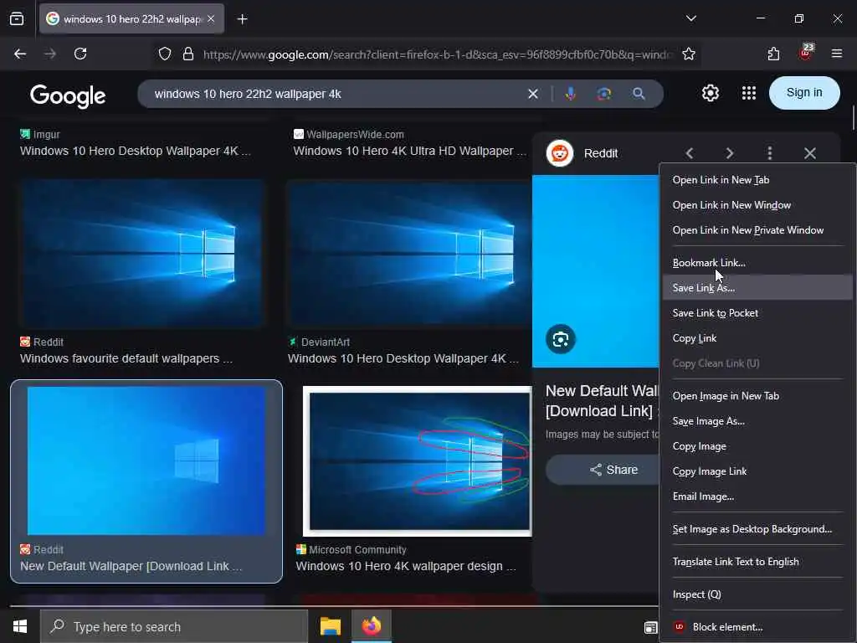The image size is (857, 643).
Task: Select Reddit New Default Wallpaper thumbnail
Action: (x=146, y=461)
